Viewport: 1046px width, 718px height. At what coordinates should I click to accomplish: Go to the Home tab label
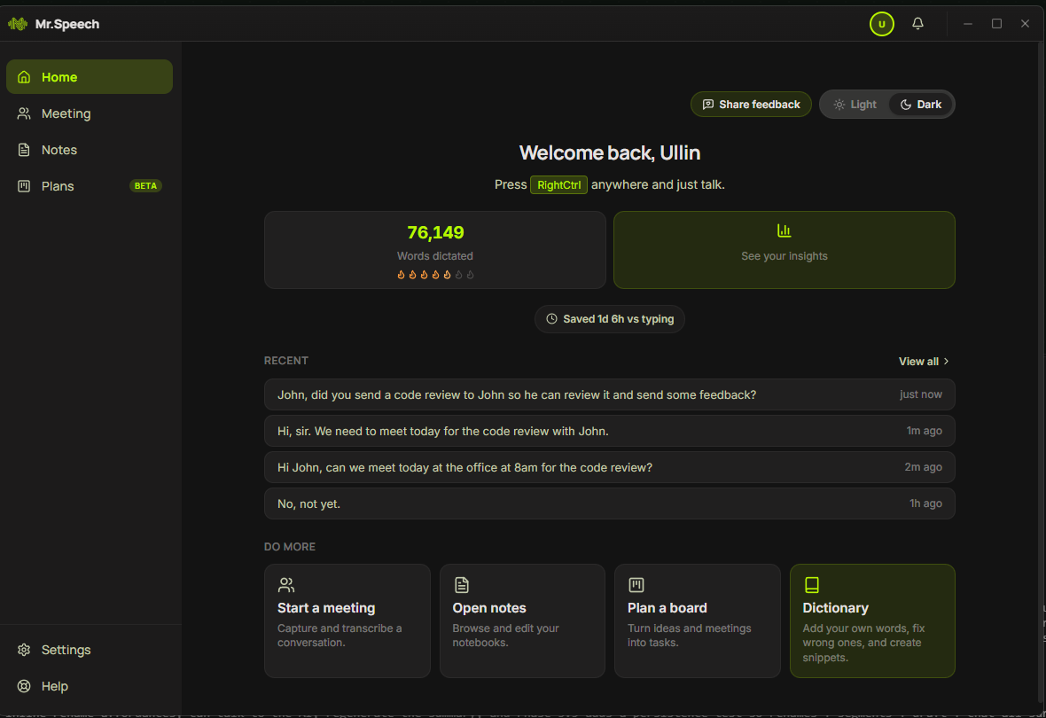click(59, 77)
